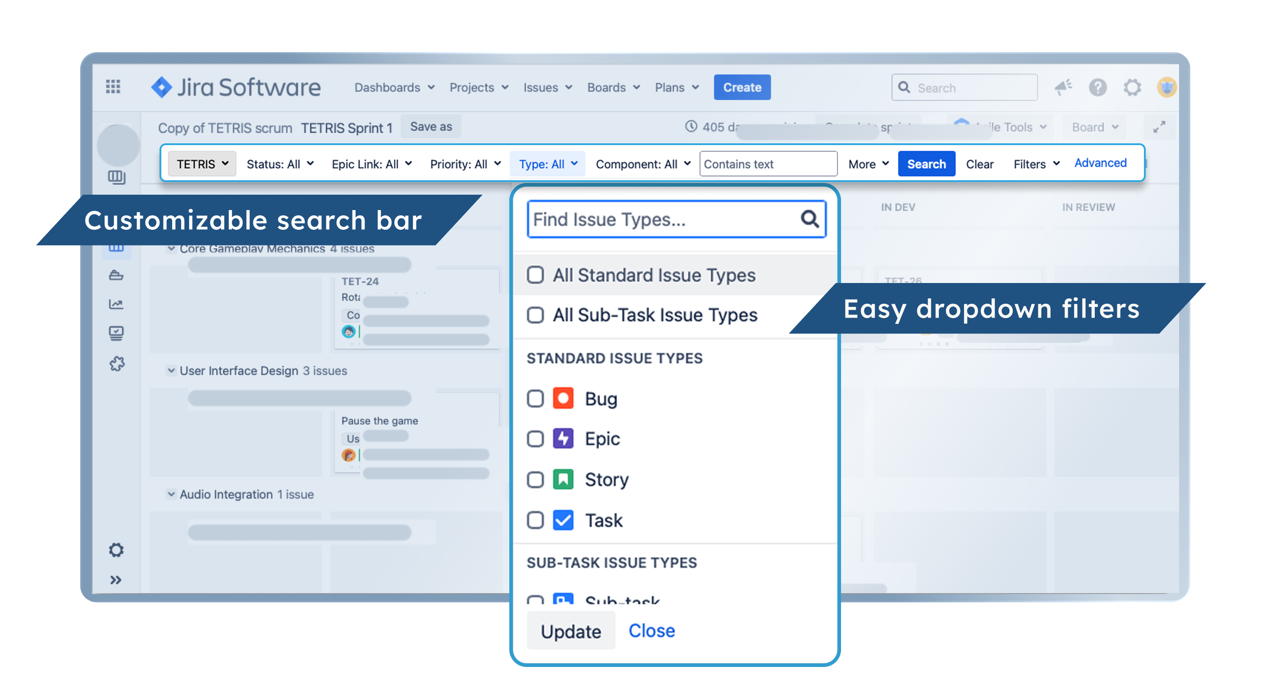Click the IN DEV column header
Viewport: 1262px width, 685px height.
point(897,207)
